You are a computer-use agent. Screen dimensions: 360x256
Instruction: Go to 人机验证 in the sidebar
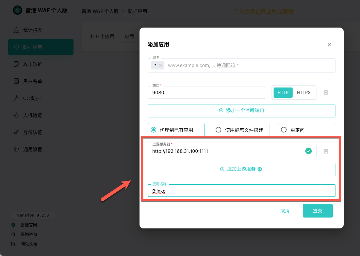tap(41, 115)
